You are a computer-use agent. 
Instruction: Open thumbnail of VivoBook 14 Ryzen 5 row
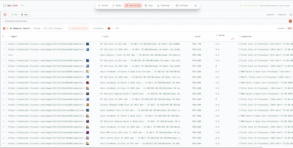pos(88,71)
